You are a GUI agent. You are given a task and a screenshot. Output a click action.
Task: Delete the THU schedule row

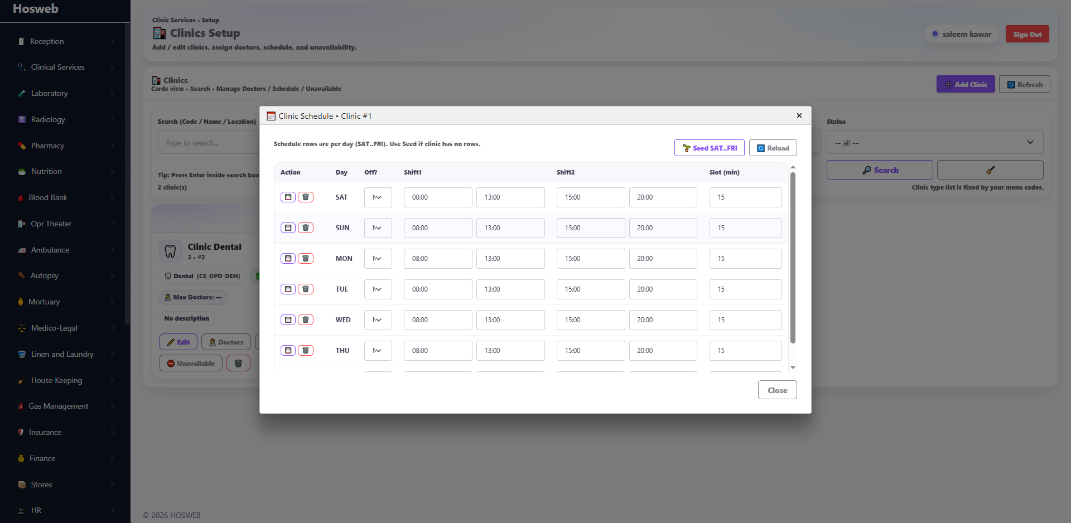click(306, 350)
